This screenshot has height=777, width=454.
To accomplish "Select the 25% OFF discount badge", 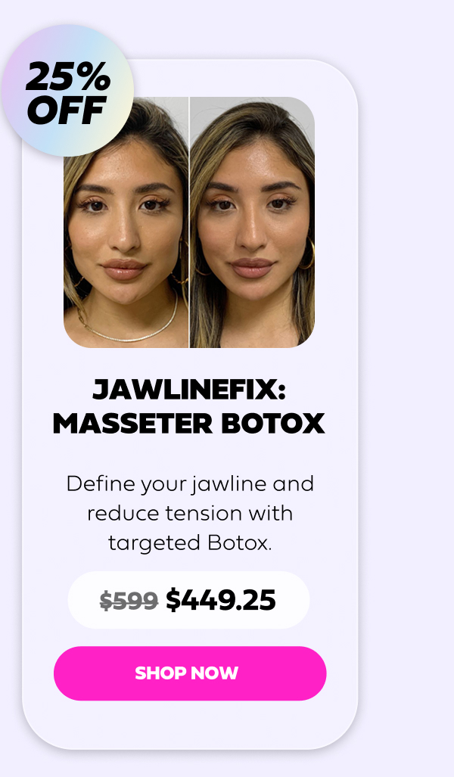I will pos(67,91).
